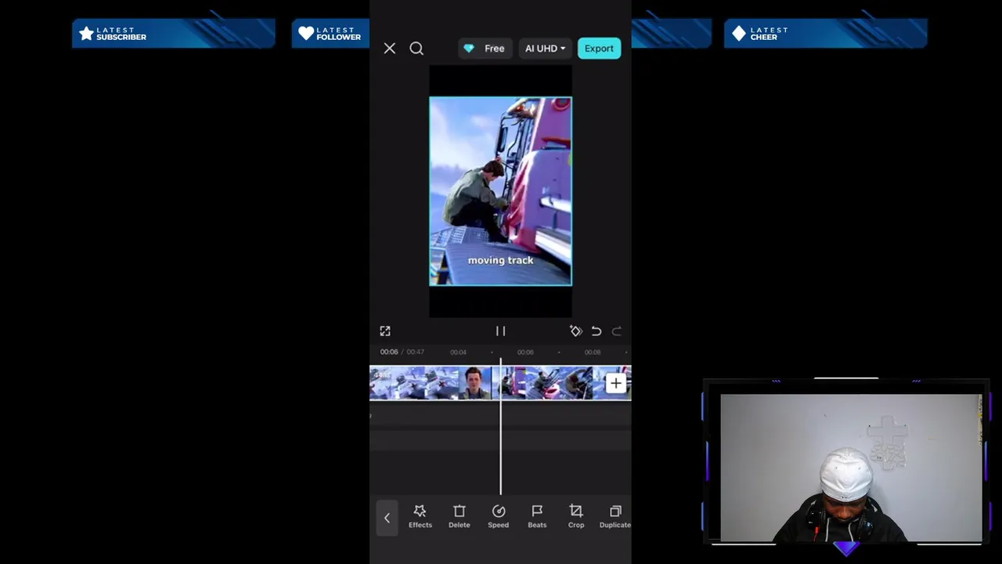Click the 'moving track' caption text
Viewport: 1002px width, 564px height.
tap(500, 260)
